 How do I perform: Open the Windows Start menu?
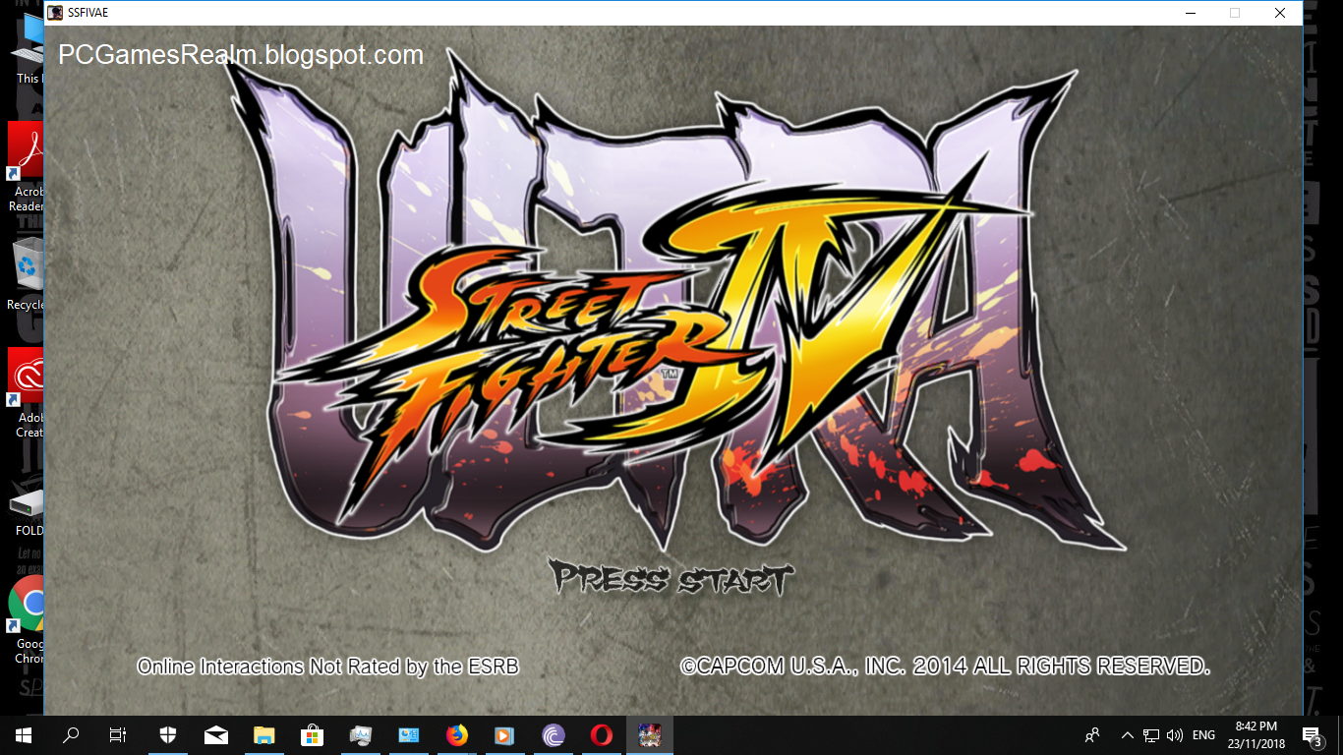[x=24, y=734]
